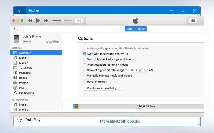
Task: Open More Bluetooth options link
Action: tap(120, 121)
